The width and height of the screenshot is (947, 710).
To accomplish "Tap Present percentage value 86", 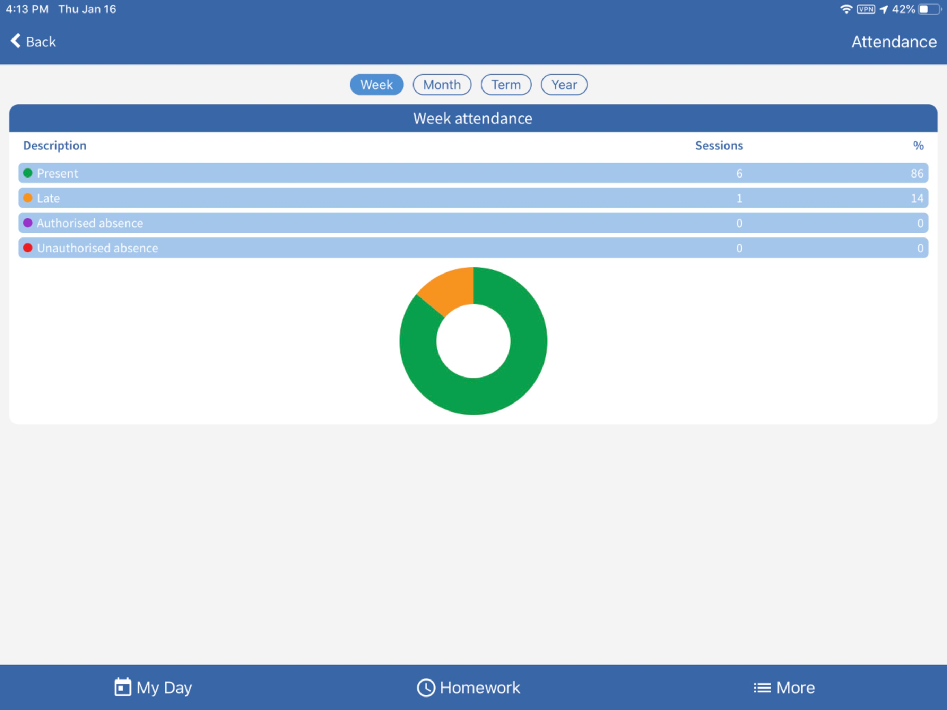I will click(916, 173).
